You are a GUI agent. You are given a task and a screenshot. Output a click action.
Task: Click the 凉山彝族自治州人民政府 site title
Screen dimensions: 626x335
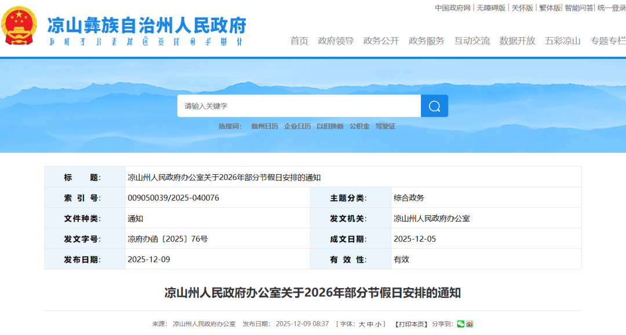(147, 25)
